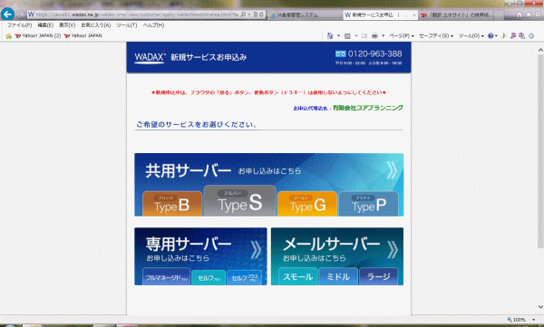This screenshot has width=544, height=327.
Task: Expand the Feeds icon dropdown arrow
Action: (356, 35)
